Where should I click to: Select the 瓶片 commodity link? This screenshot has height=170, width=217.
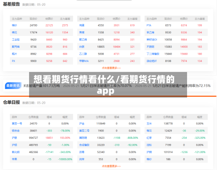(14, 54)
